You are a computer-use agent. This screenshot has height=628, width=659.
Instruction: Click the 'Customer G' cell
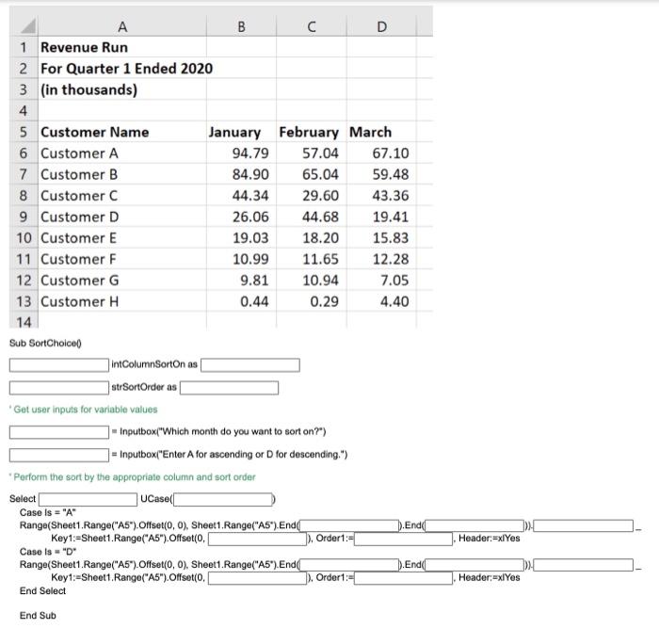click(x=122, y=280)
